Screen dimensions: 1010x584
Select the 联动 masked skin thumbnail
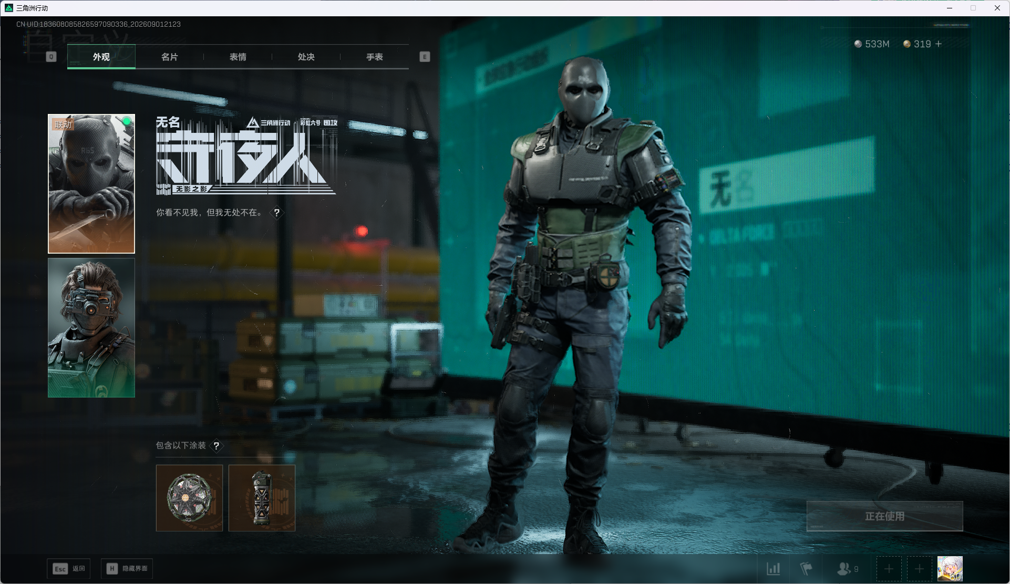[x=91, y=184]
